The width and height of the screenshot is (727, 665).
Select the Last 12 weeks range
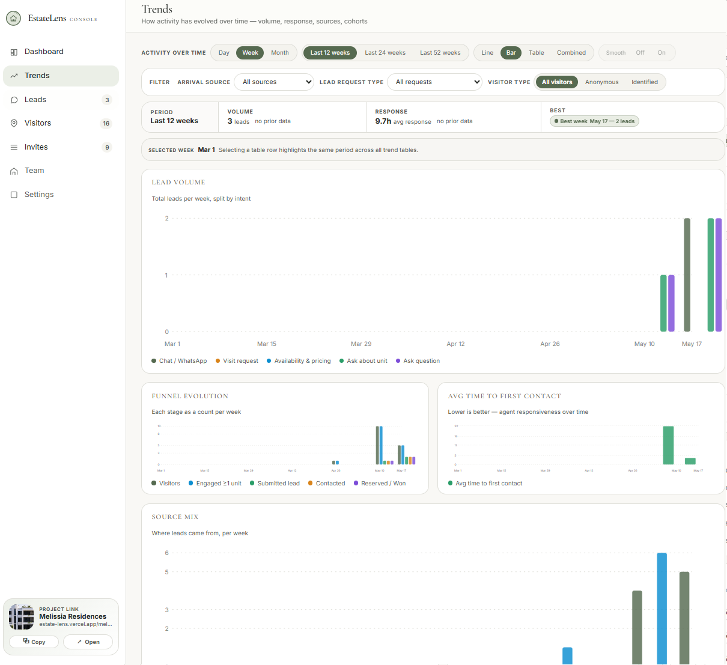pos(330,53)
